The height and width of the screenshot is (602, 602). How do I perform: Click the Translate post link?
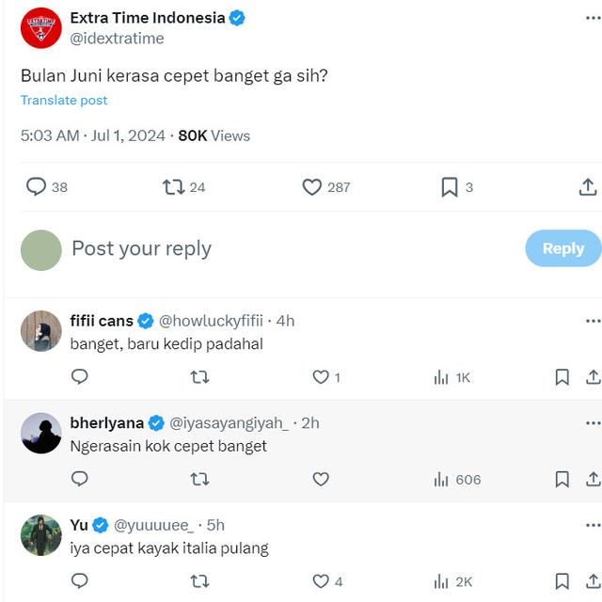point(64,101)
